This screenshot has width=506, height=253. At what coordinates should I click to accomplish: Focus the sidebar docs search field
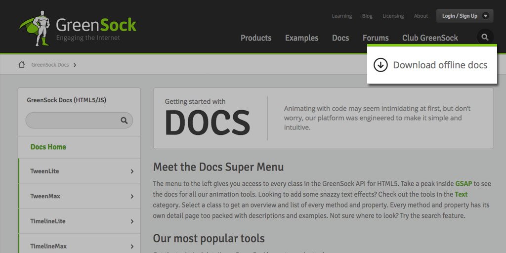79,121
